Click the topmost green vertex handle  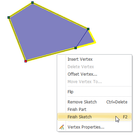click(33, 2)
